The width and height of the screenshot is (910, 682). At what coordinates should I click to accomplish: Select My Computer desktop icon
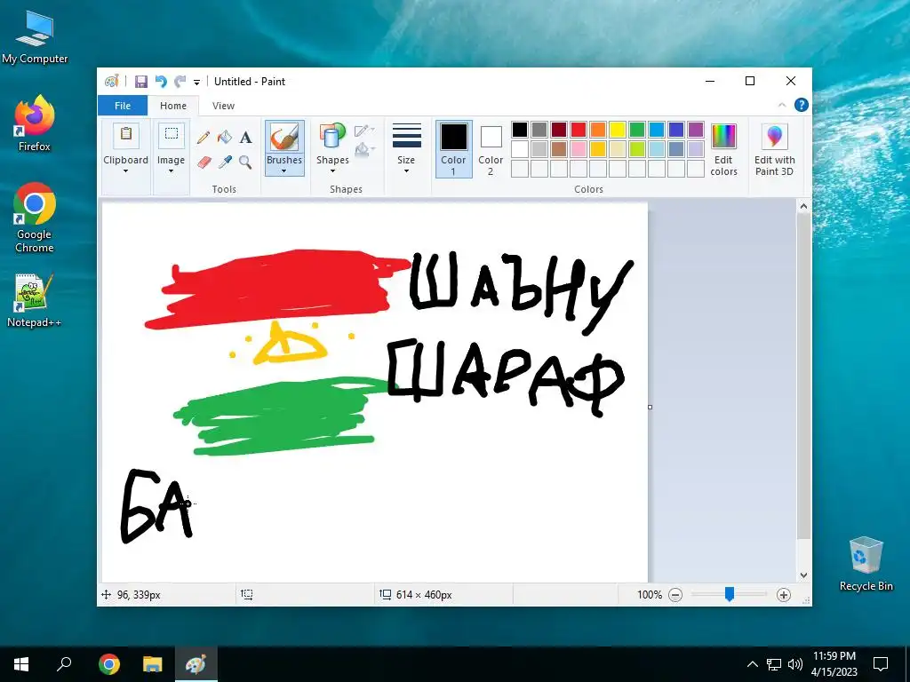click(x=35, y=36)
